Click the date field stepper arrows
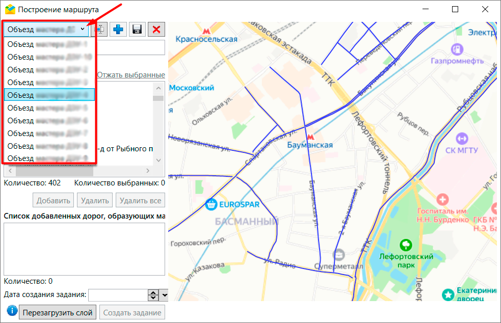 (x=153, y=295)
